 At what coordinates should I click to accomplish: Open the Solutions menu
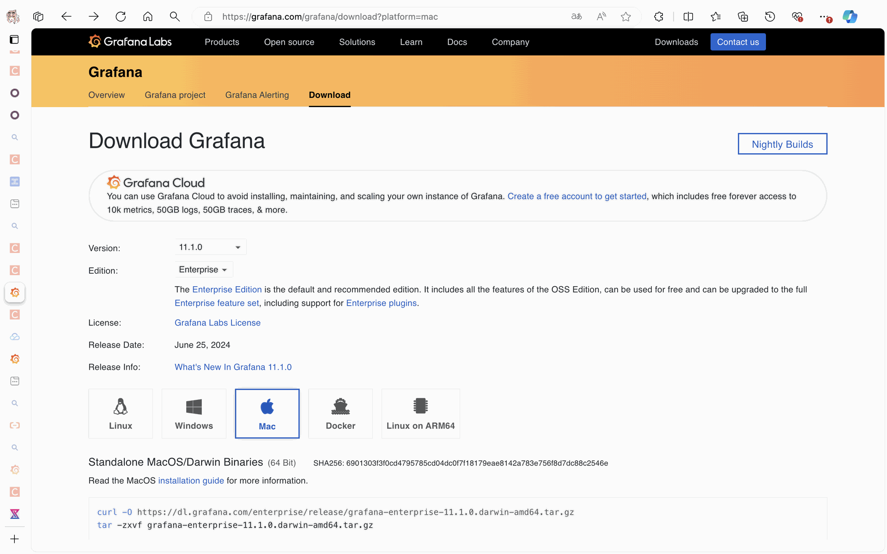357,42
